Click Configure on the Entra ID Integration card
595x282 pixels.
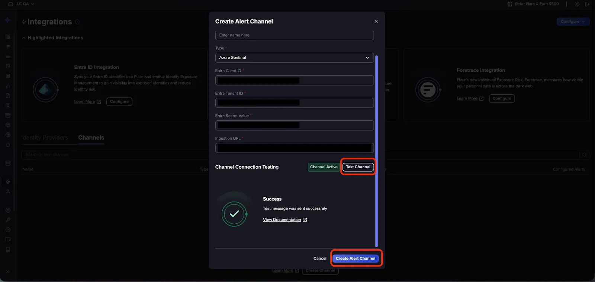(119, 102)
